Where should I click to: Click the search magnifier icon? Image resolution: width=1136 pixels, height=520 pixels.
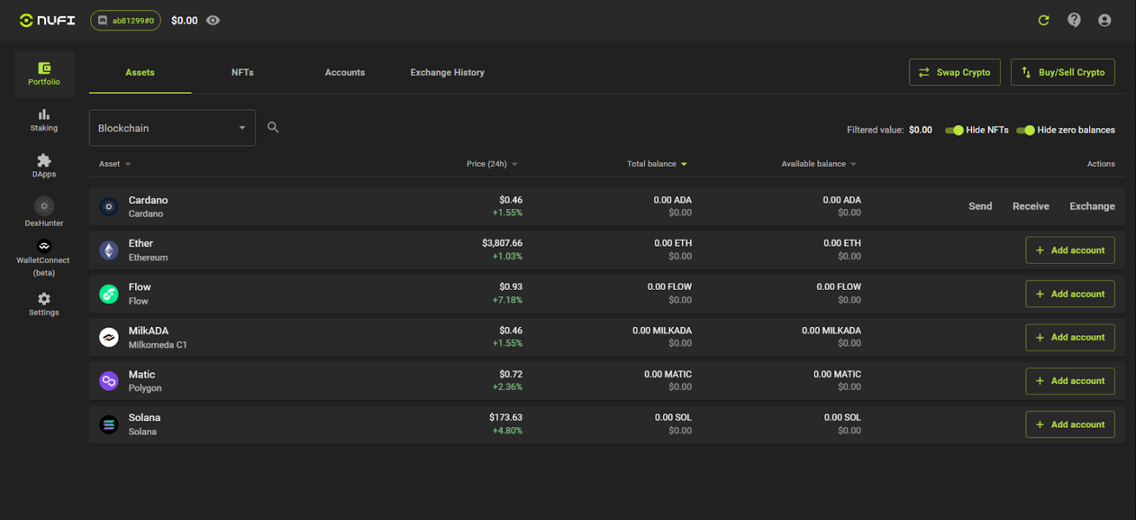(x=273, y=127)
